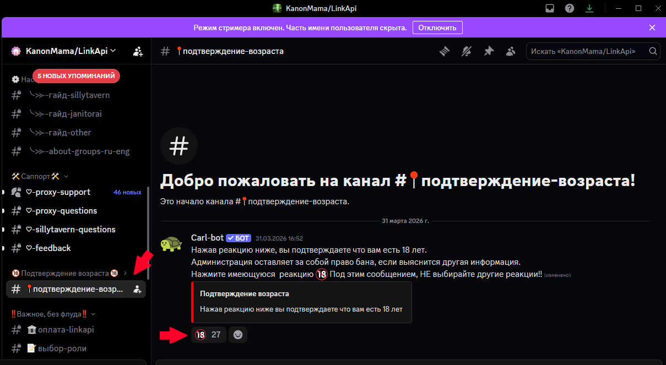Show pinned messages pin icon
The width and height of the screenshot is (666, 365).
tap(489, 51)
